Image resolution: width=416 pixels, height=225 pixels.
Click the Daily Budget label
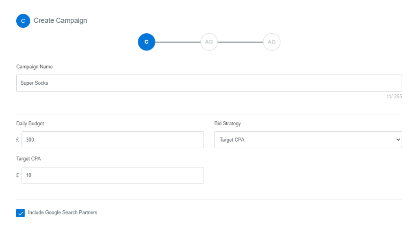pyautogui.click(x=30, y=124)
